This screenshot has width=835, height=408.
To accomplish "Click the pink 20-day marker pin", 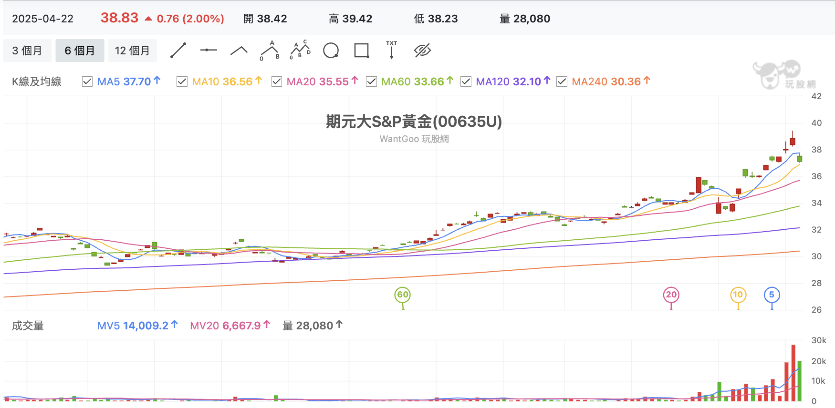I will coord(671,295).
